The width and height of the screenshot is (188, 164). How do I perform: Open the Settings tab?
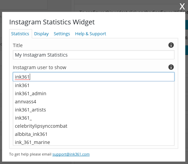tap(62, 34)
